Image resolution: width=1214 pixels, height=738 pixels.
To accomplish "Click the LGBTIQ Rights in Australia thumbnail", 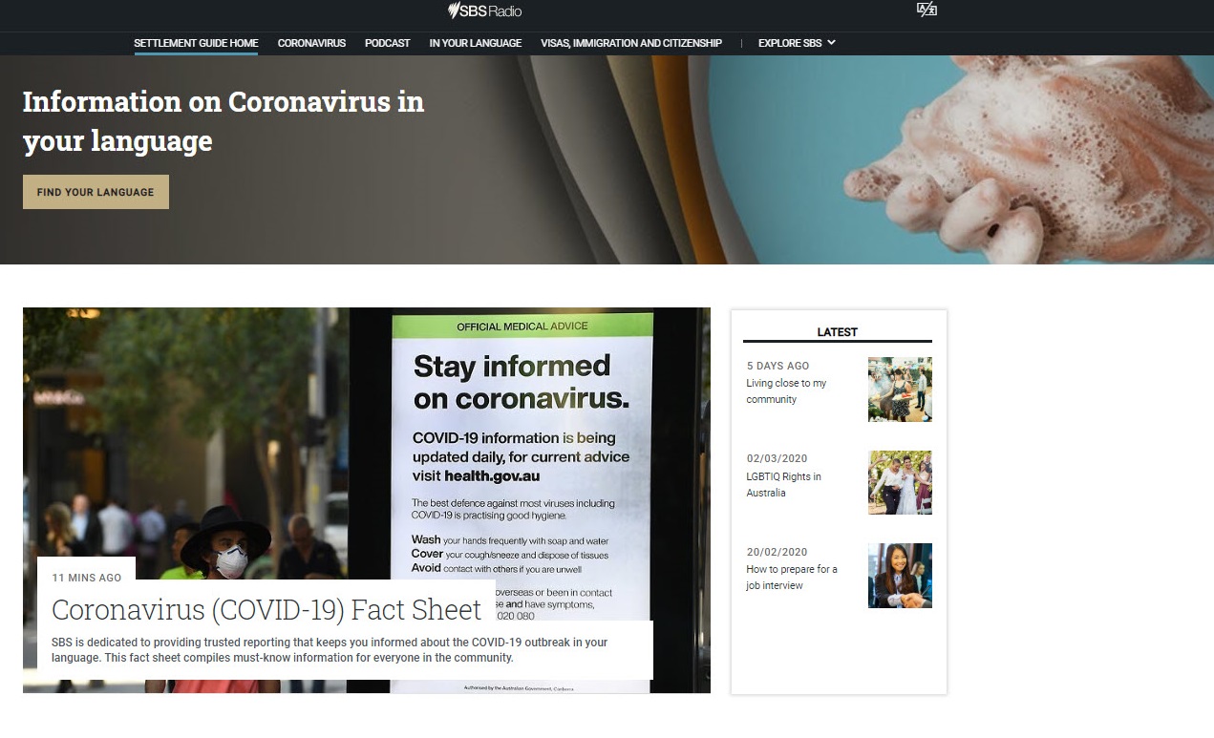I will click(899, 482).
